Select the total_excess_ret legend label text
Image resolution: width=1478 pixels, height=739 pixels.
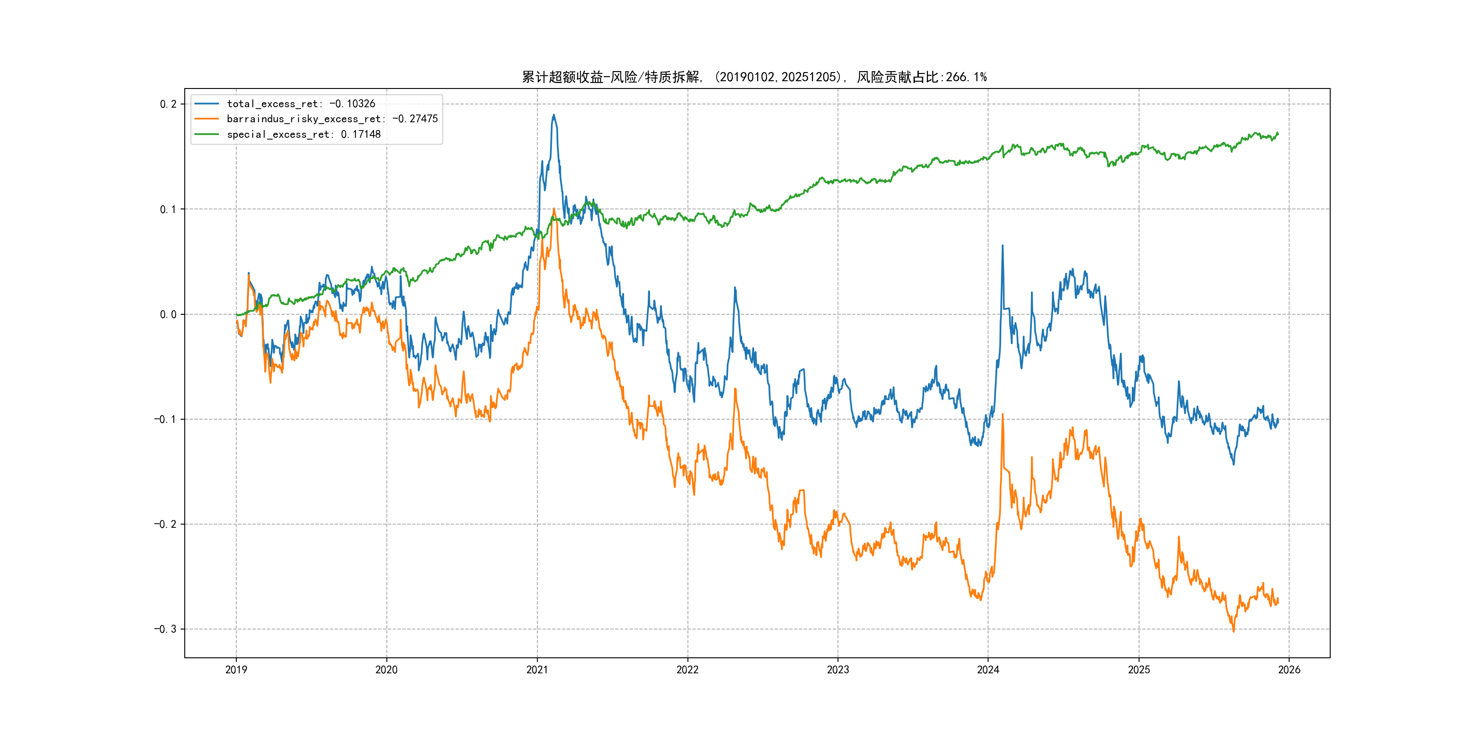click(x=301, y=104)
